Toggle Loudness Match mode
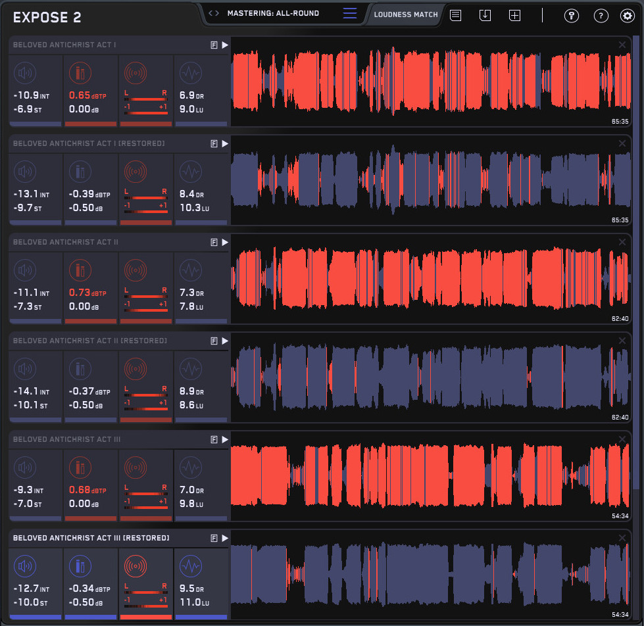The image size is (644, 626). pyautogui.click(x=406, y=14)
